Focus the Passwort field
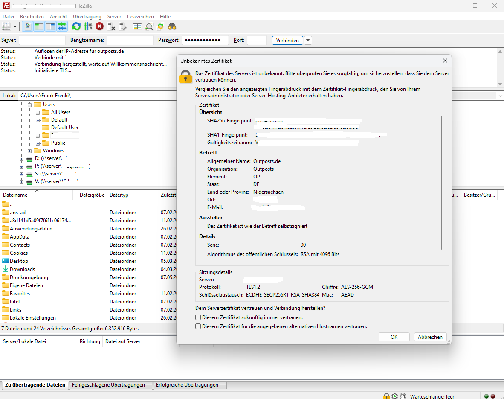The image size is (504, 399). tap(206, 40)
